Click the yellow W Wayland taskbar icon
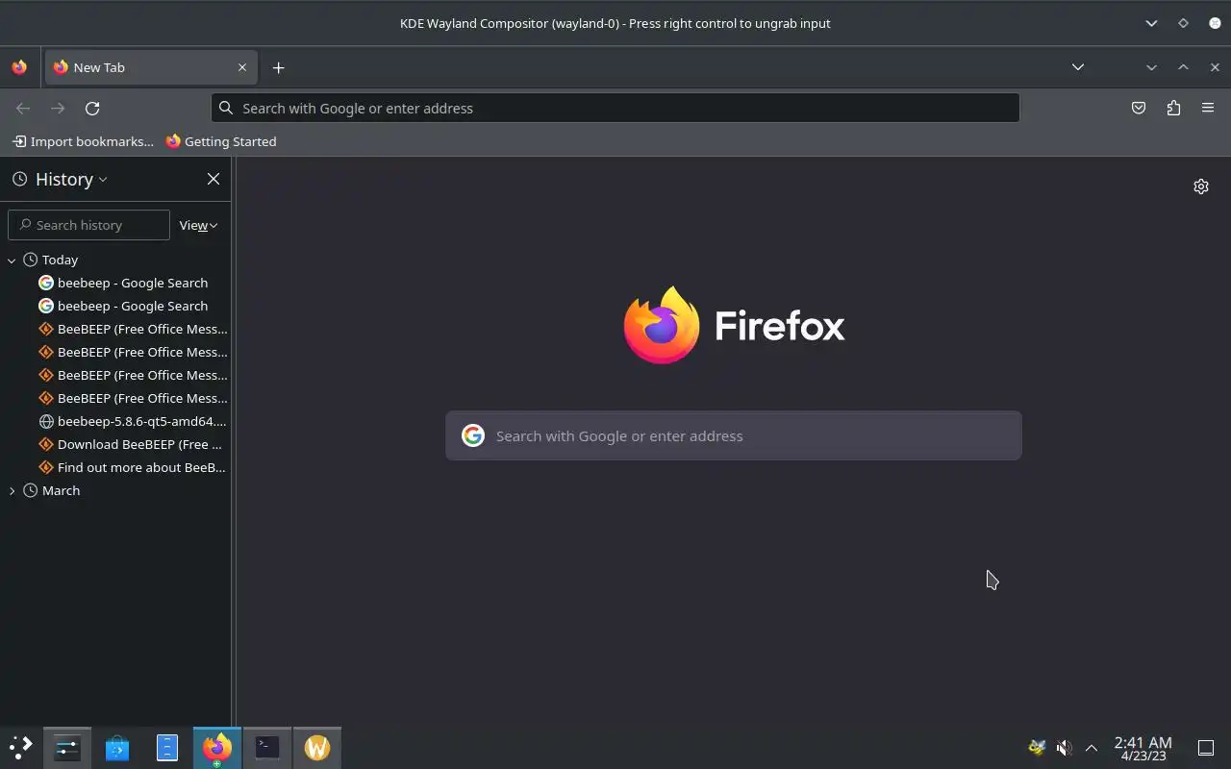1231x769 pixels. (317, 747)
